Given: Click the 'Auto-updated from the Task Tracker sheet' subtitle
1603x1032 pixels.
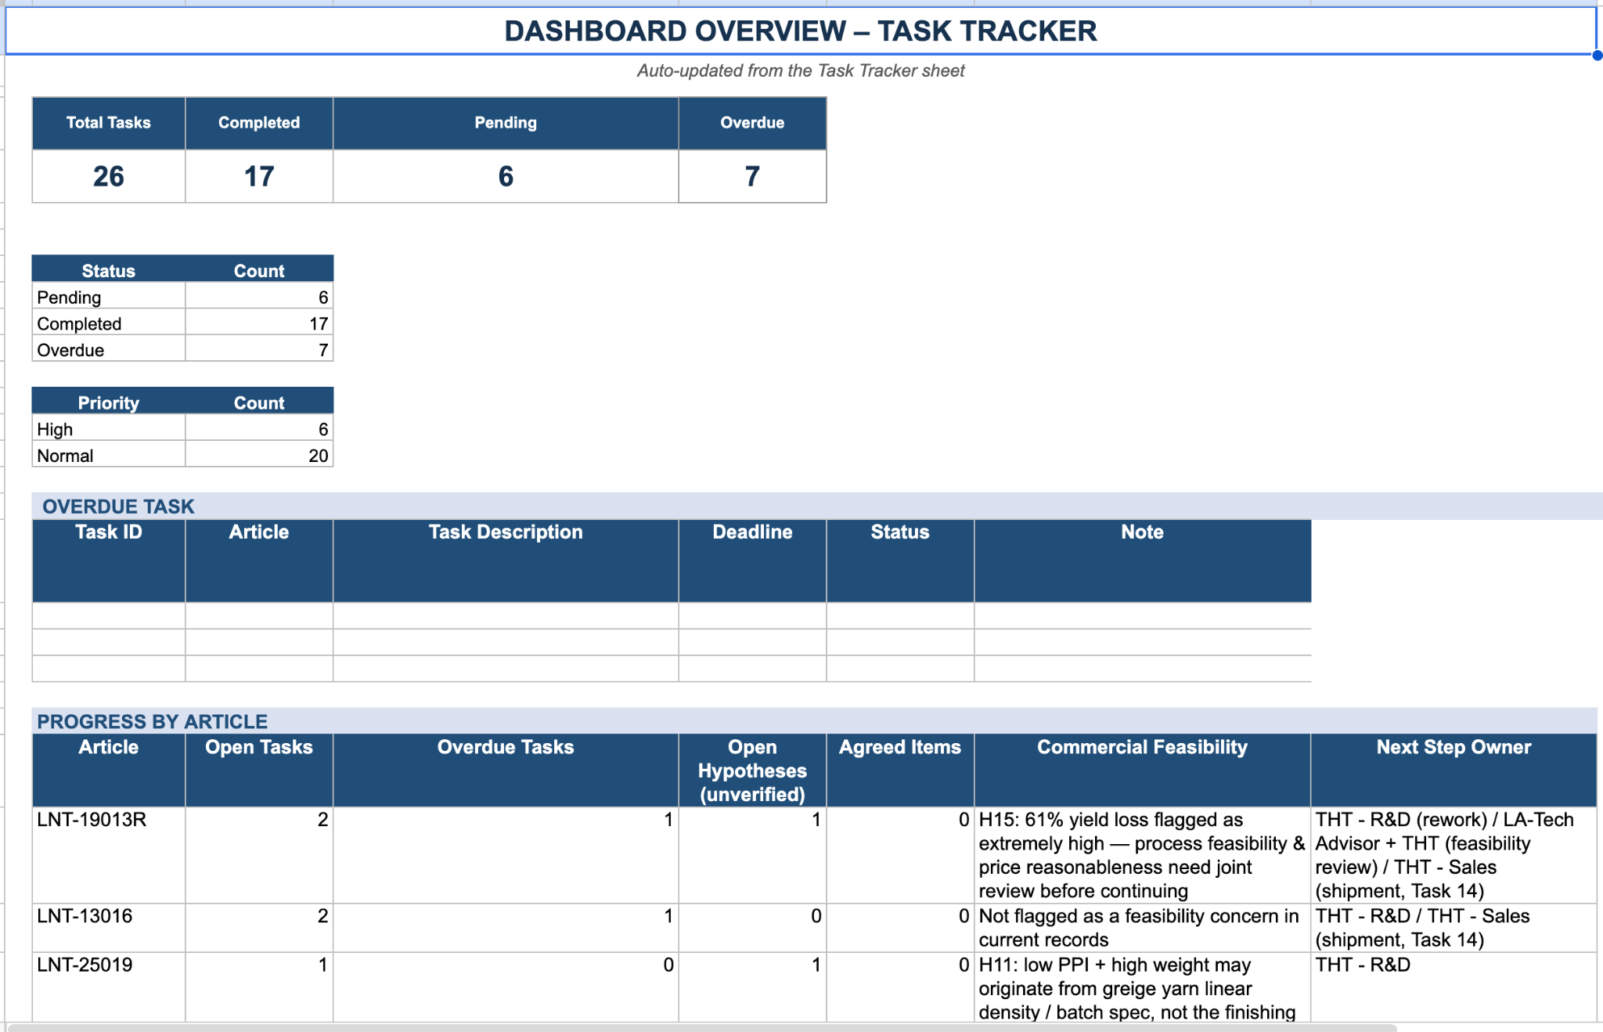Looking at the screenshot, I should pyautogui.click(x=800, y=70).
